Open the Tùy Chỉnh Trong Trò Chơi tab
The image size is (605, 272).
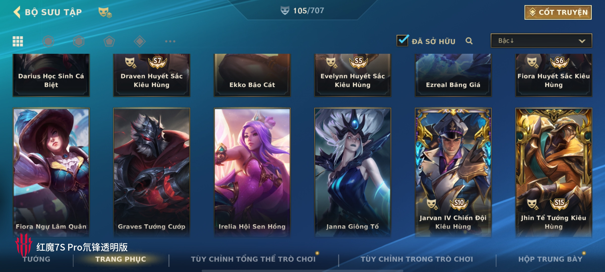pyautogui.click(x=417, y=259)
